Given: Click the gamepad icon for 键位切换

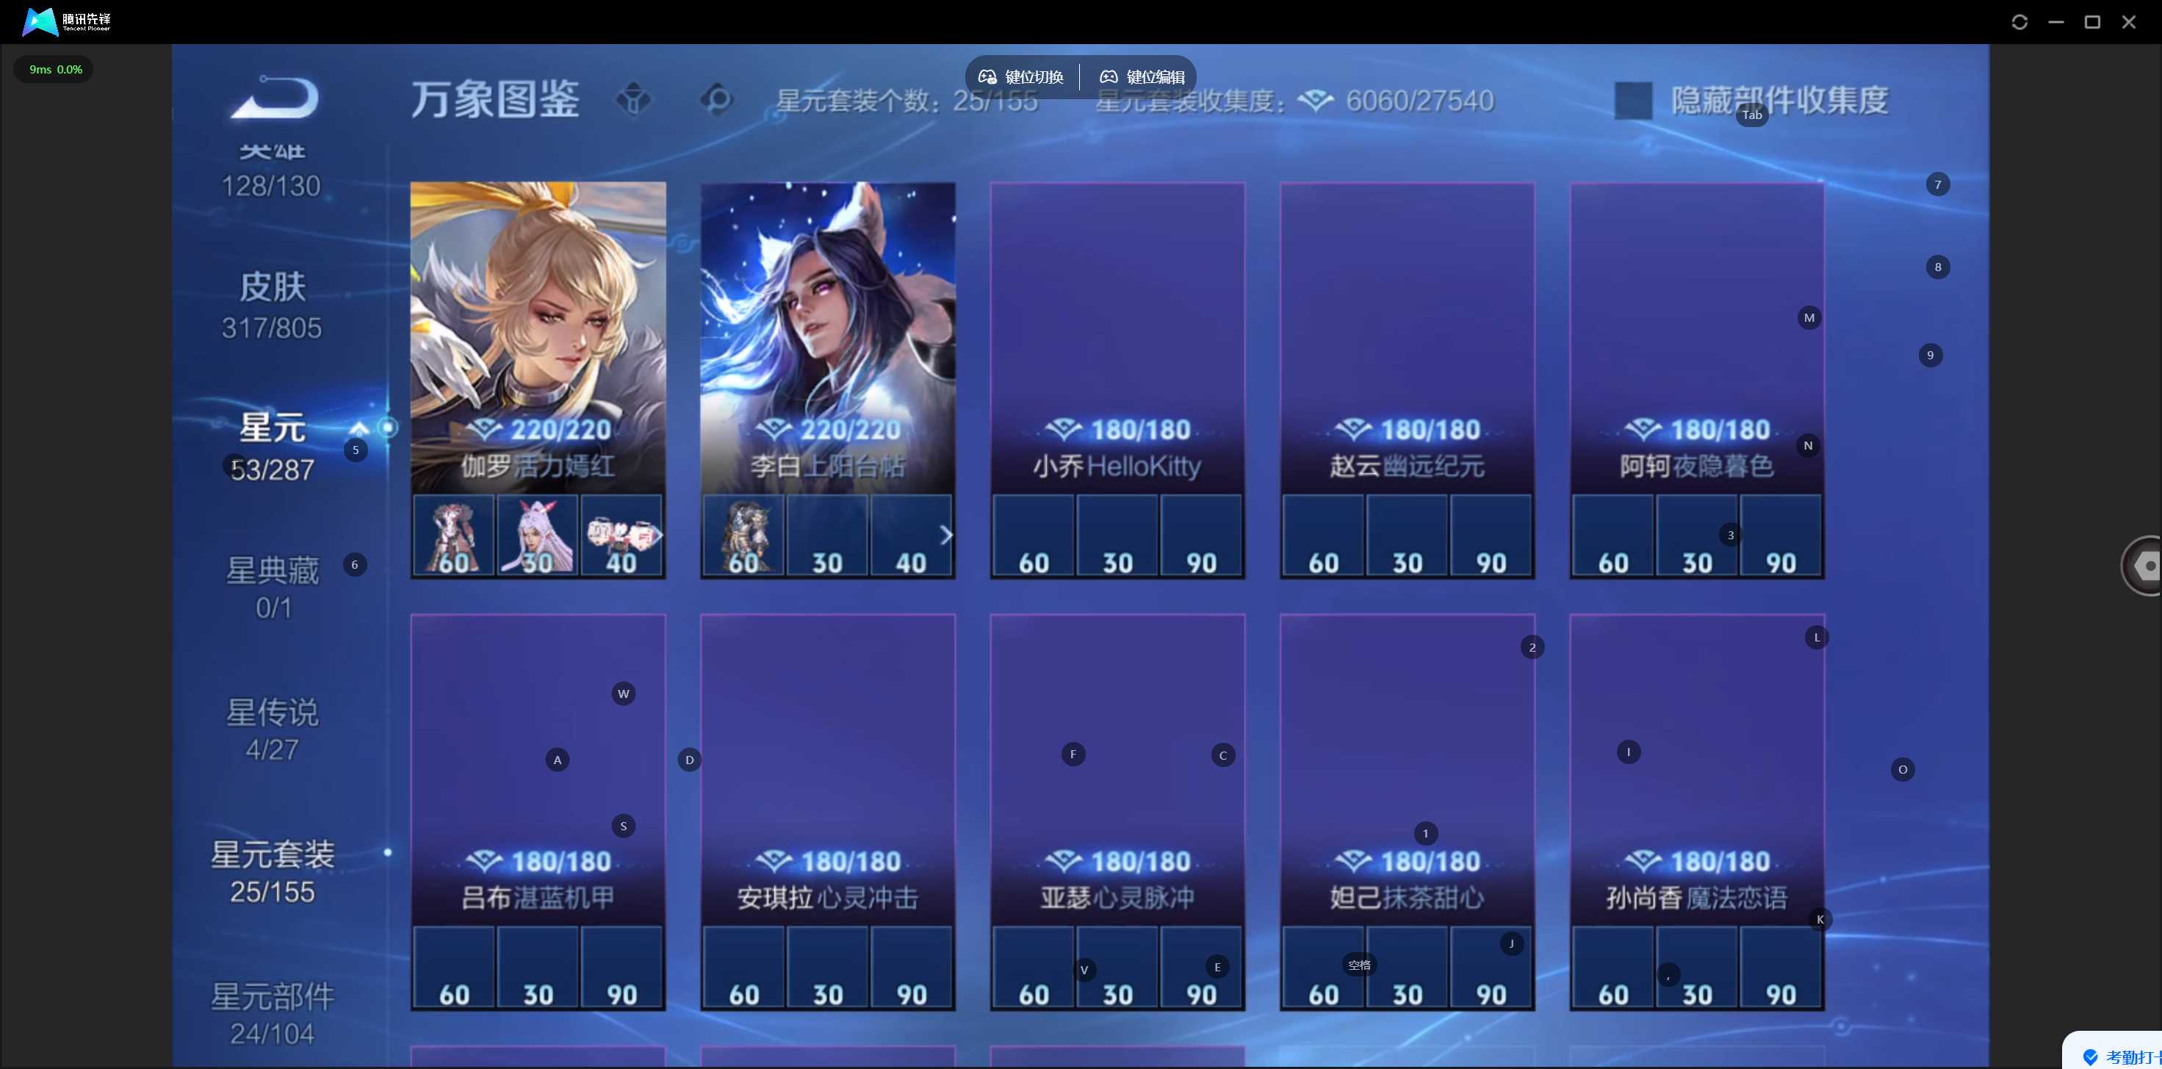Looking at the screenshot, I should [x=987, y=77].
